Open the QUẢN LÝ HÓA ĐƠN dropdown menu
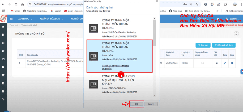The width and height of the screenshot is (243, 112). pos(52,19)
